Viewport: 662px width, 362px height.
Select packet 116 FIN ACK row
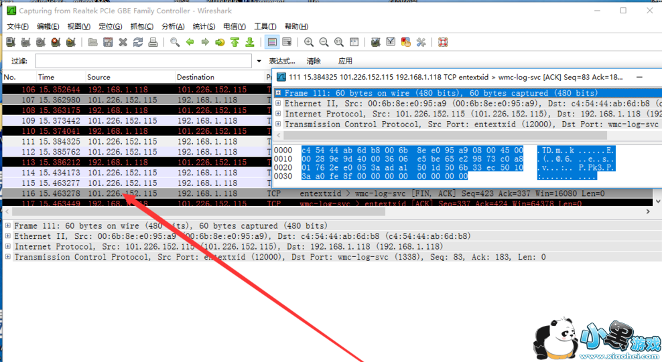tap(328, 193)
